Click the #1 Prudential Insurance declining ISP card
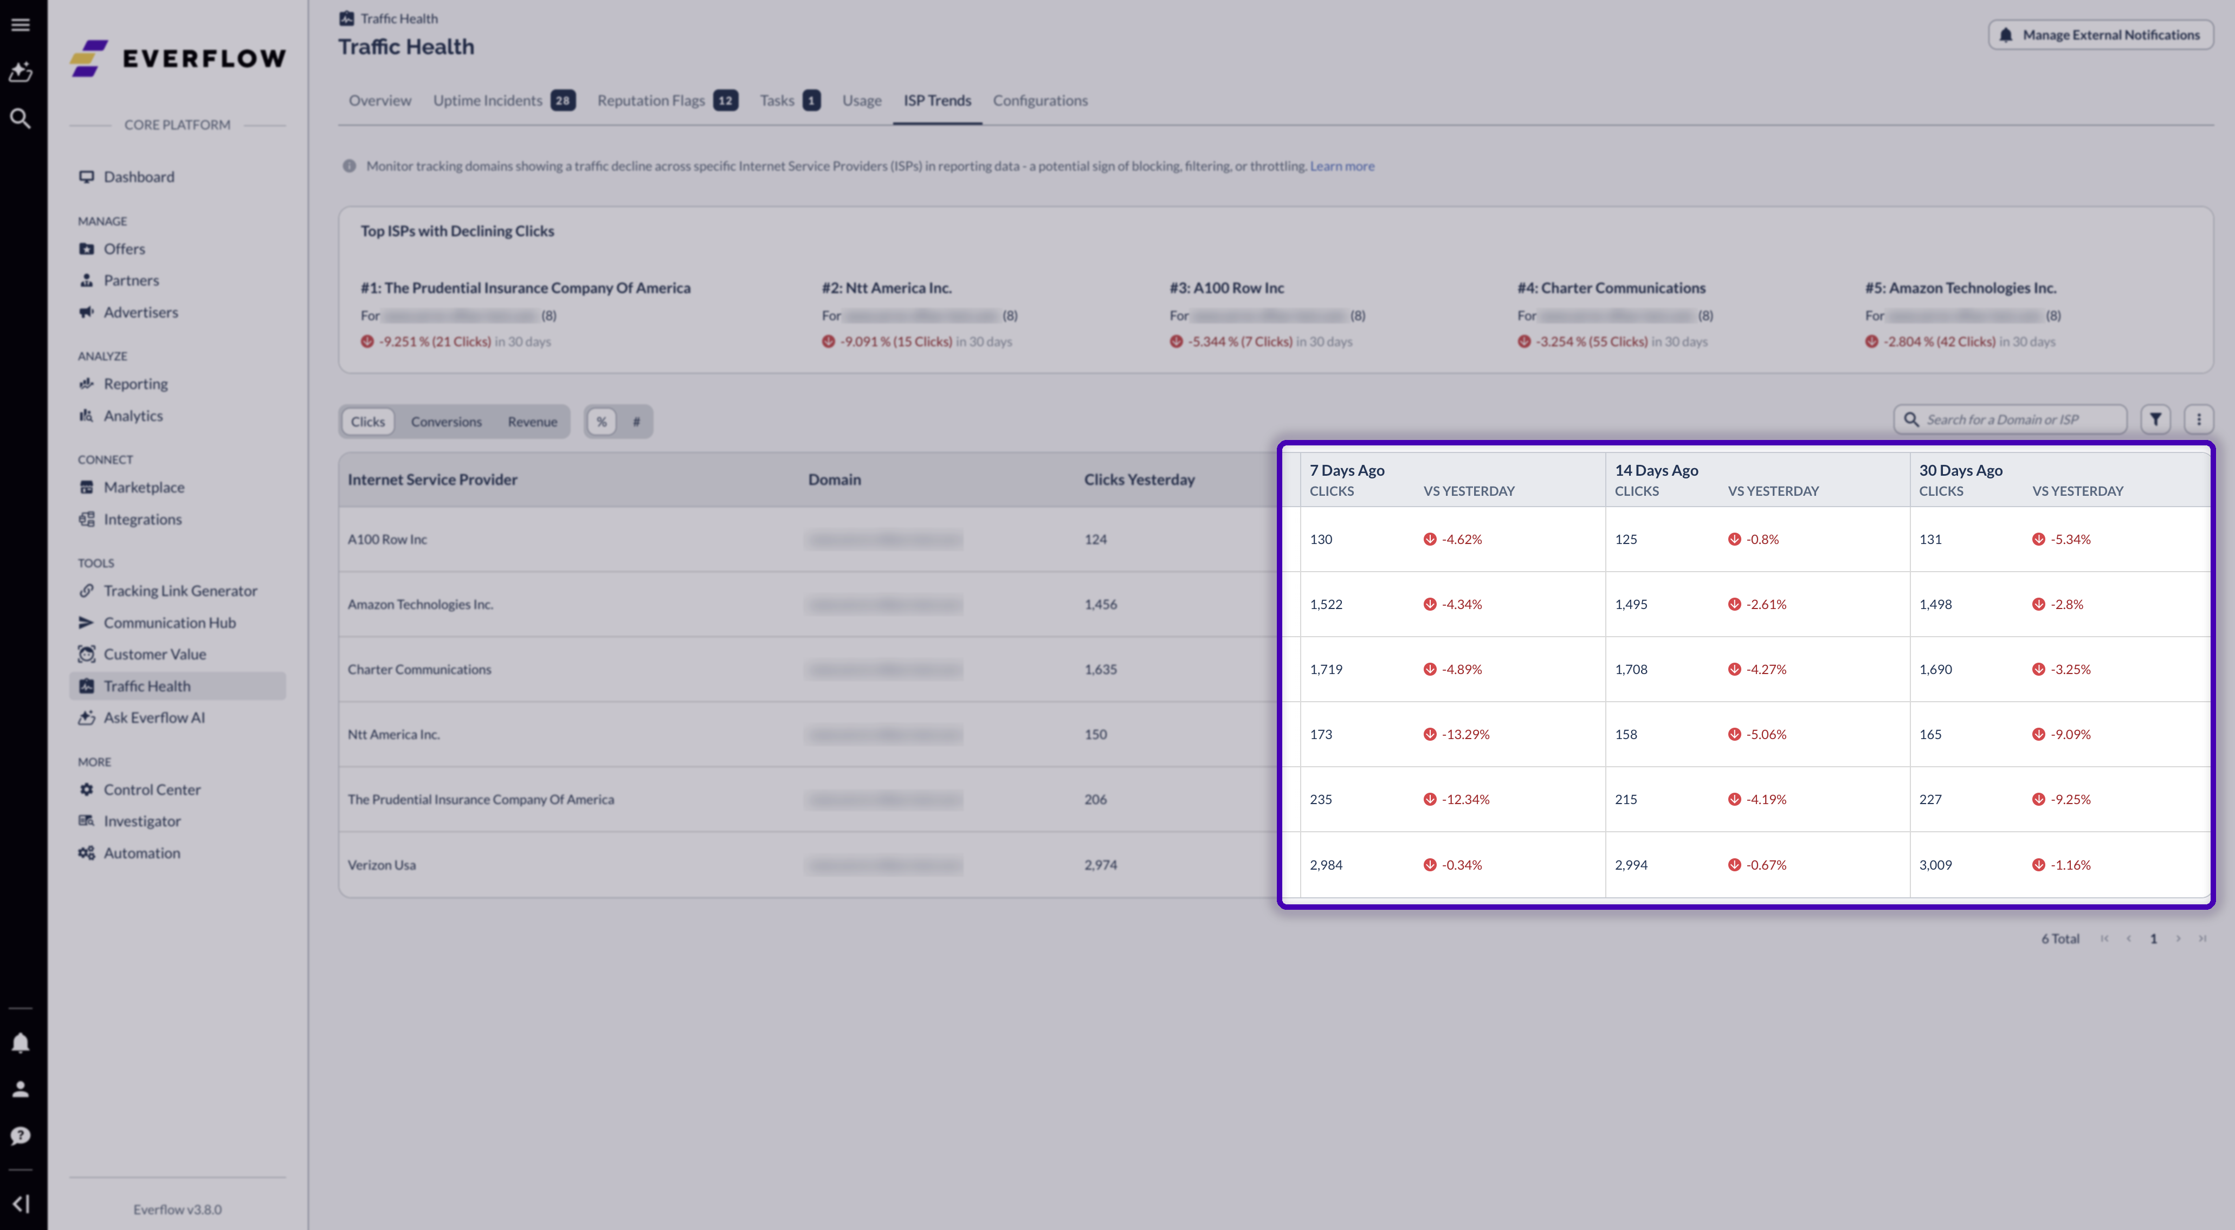 (x=526, y=314)
